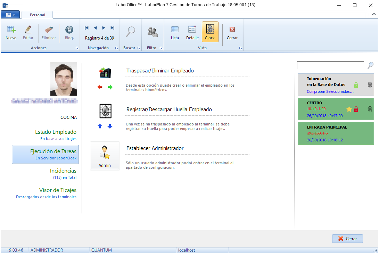Viewport: 379px width, 254px height.
Task: Click the COCINA department label
Action: (68, 117)
